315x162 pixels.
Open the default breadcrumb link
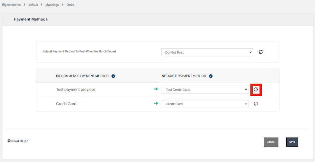[x=33, y=5]
